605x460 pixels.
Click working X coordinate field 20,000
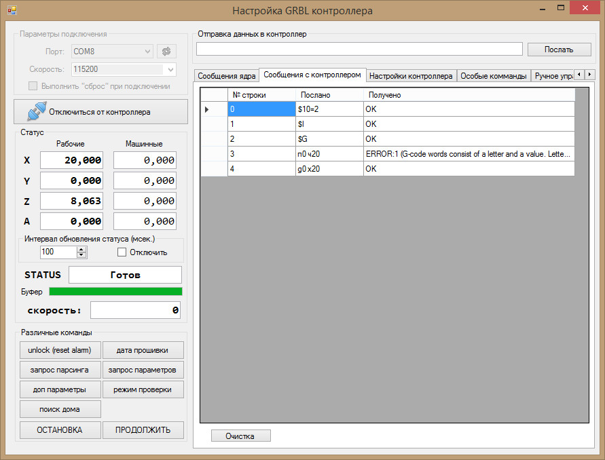pos(71,160)
